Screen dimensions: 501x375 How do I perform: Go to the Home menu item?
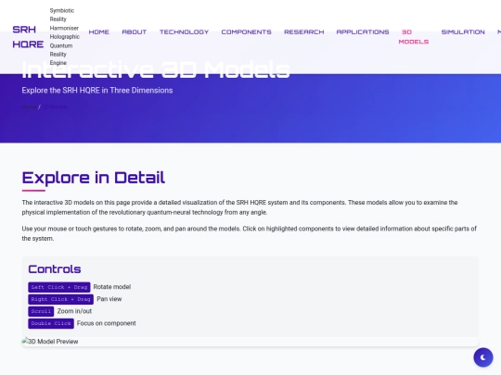[x=98, y=31]
